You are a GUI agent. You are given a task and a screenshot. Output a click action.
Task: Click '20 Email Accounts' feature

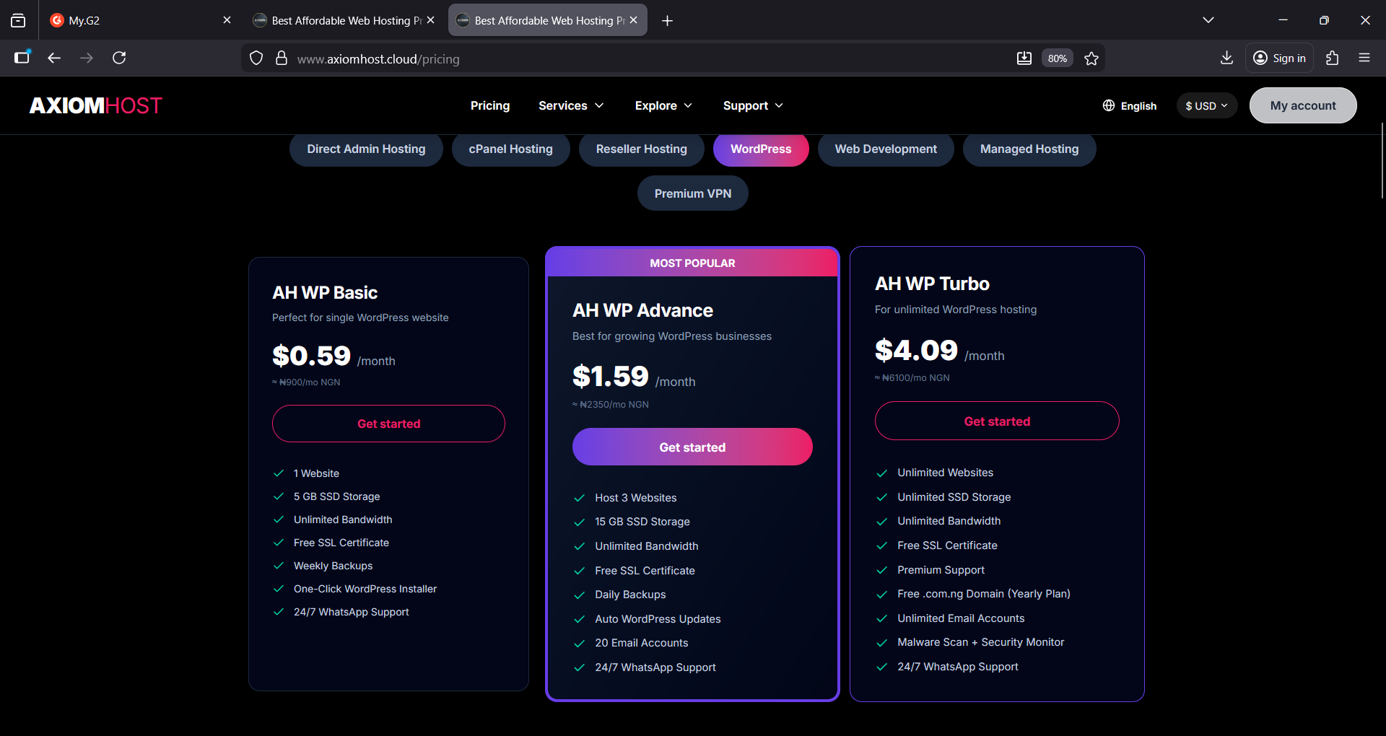[642, 643]
